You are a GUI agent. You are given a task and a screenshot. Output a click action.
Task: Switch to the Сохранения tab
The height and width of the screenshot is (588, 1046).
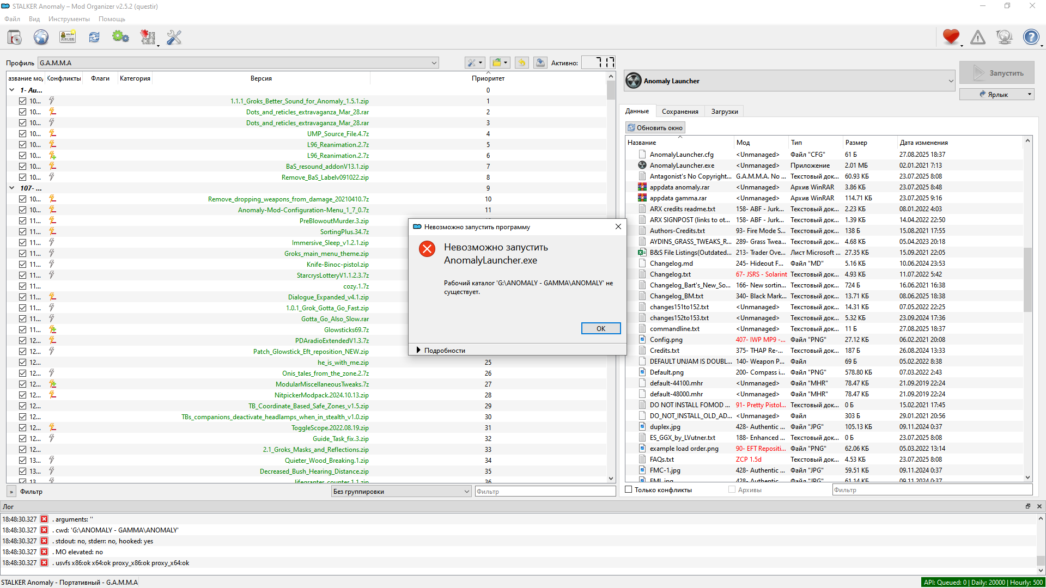point(680,112)
